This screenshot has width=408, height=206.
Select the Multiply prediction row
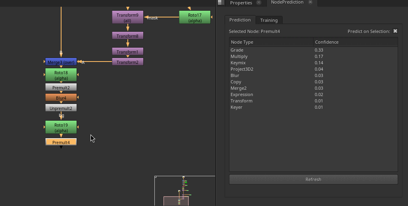[x=313, y=56]
